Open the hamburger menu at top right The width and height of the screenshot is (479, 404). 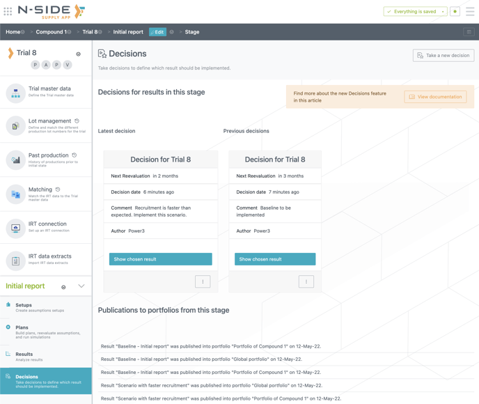[x=470, y=11]
